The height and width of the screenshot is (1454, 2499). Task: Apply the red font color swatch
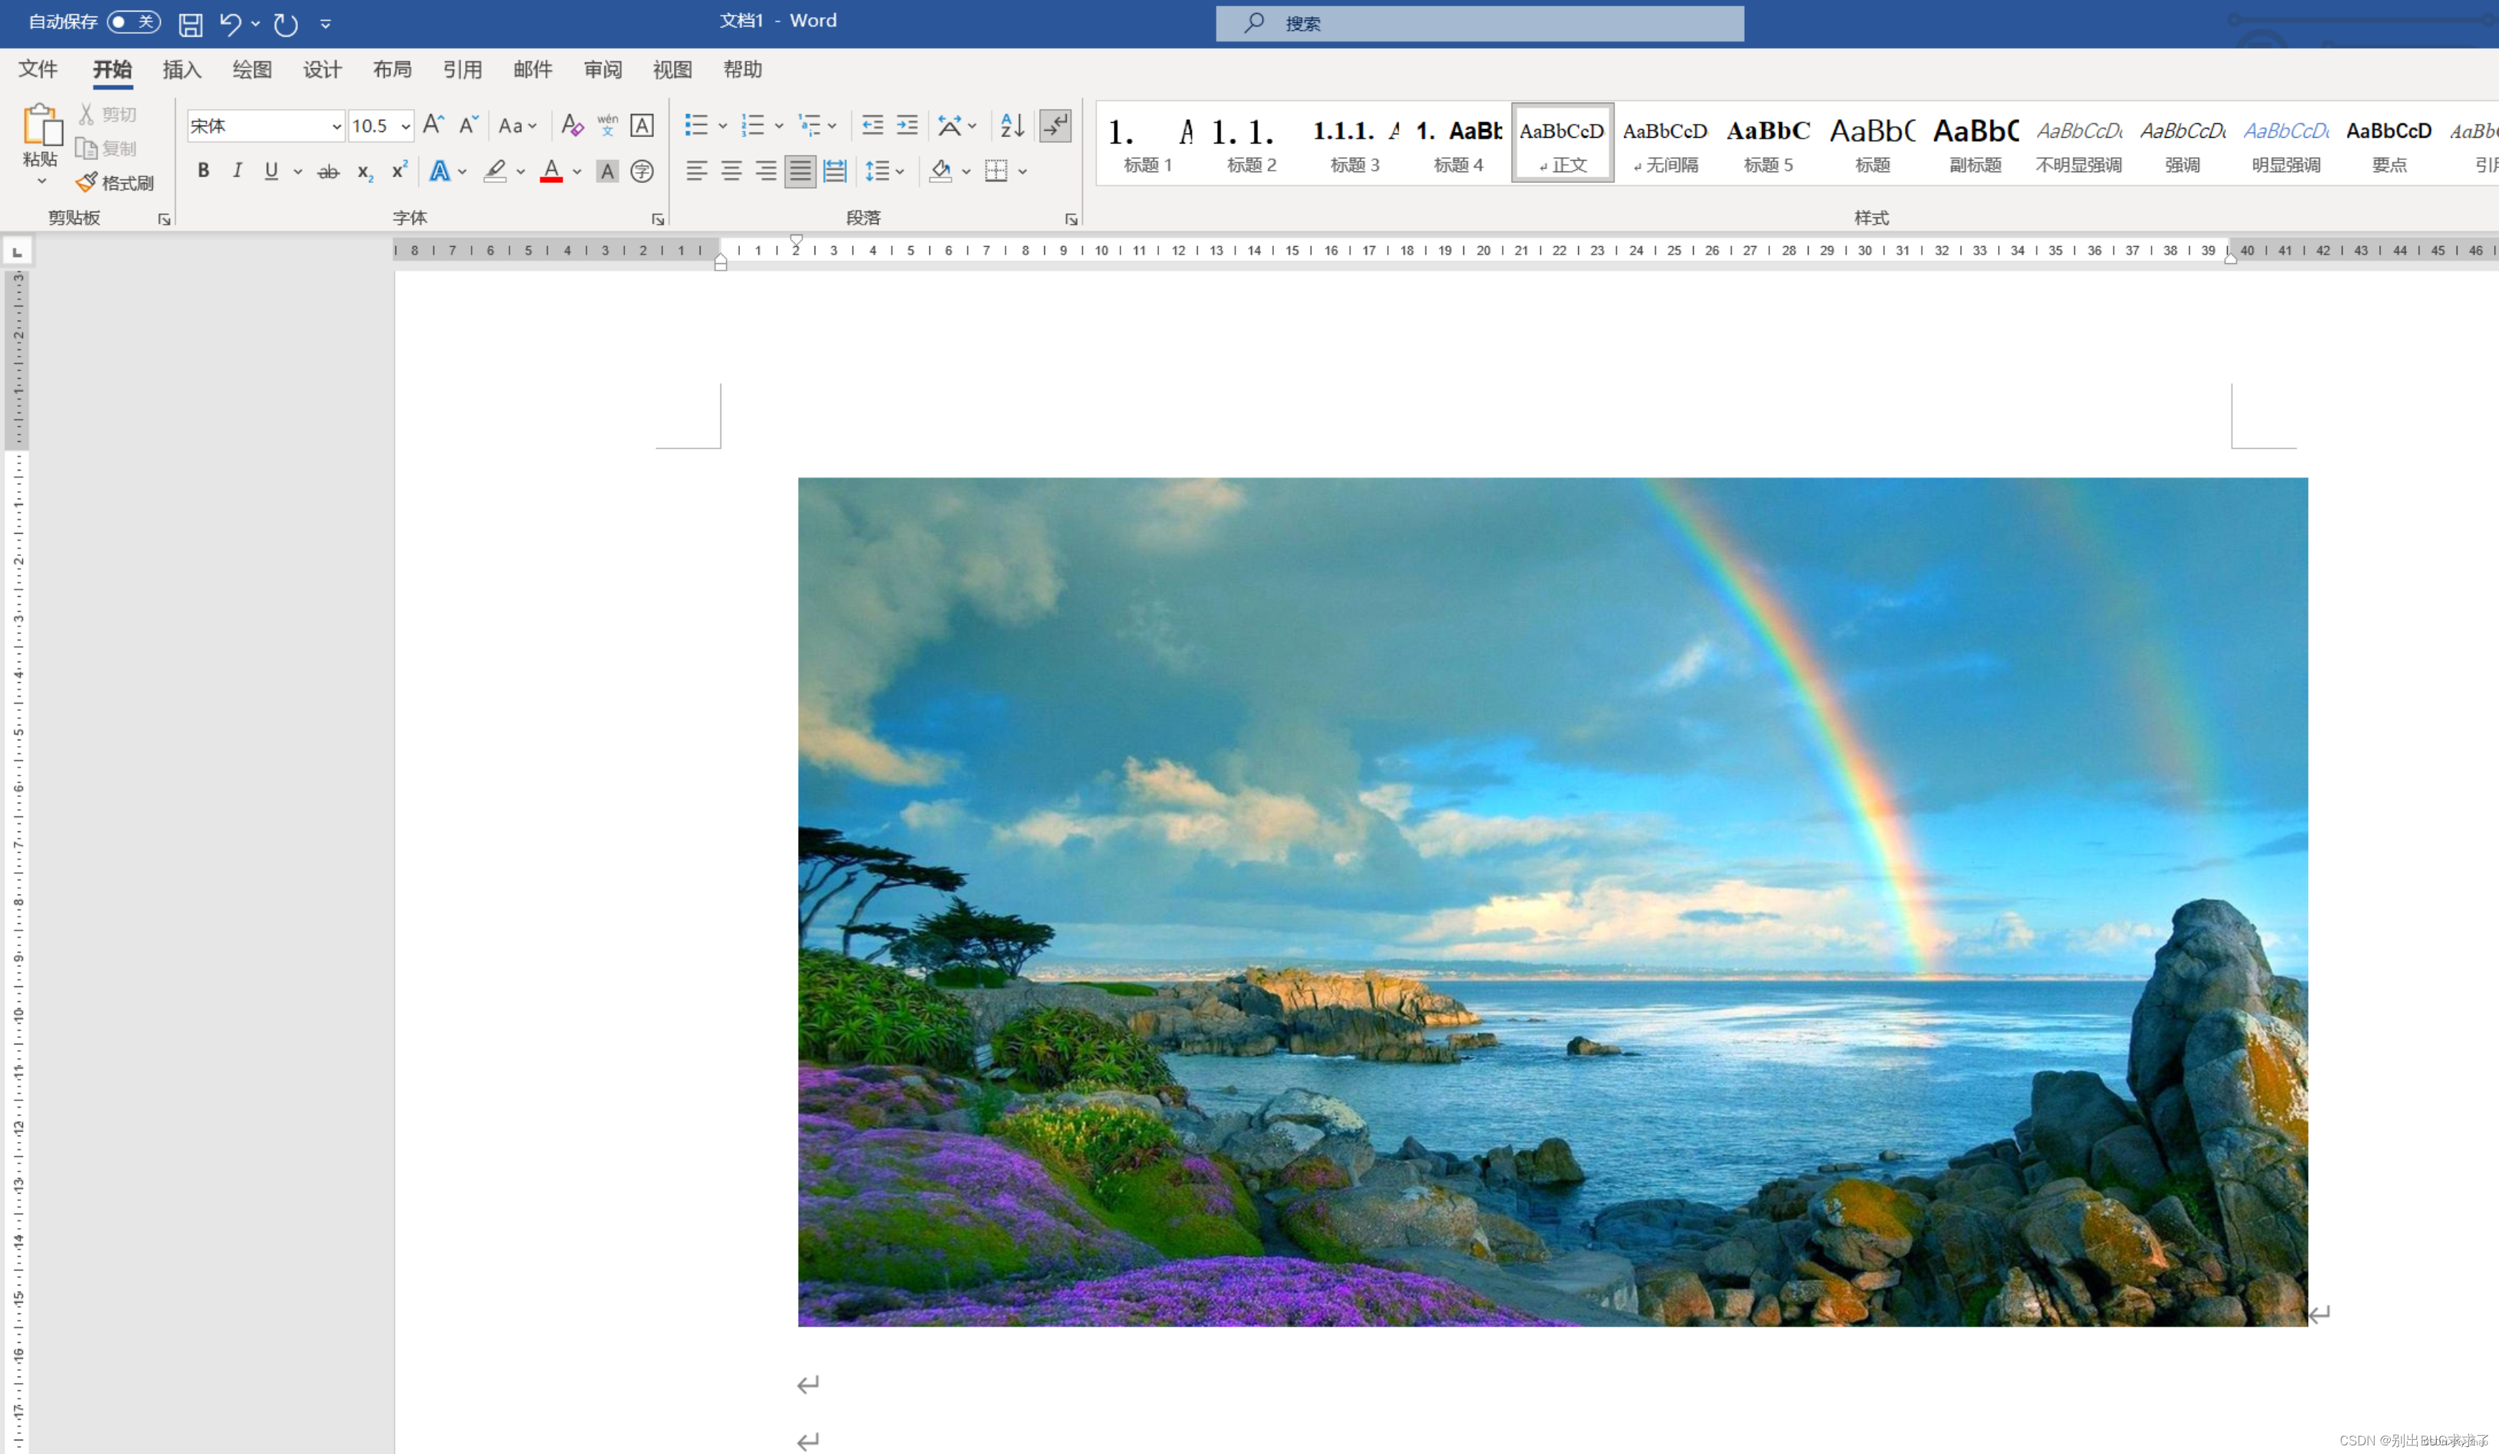(551, 172)
